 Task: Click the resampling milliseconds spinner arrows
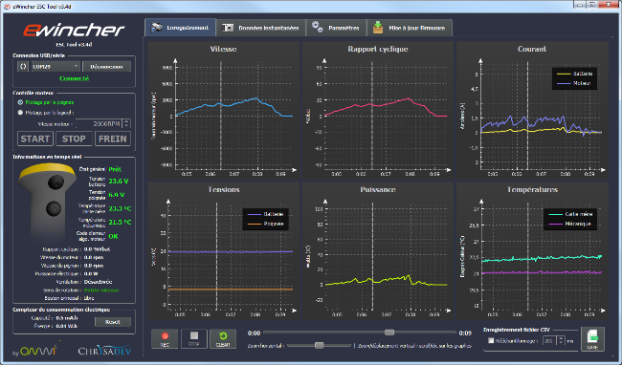pos(561,340)
